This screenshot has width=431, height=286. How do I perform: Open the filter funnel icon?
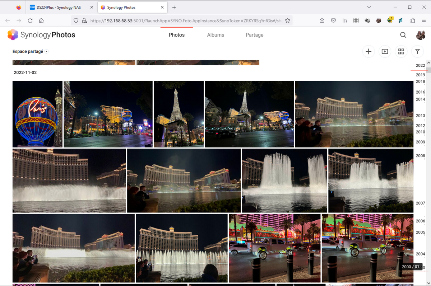(417, 52)
